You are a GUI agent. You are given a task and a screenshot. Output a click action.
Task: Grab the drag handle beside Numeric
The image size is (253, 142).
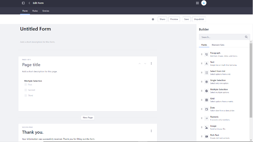tap(201, 118)
